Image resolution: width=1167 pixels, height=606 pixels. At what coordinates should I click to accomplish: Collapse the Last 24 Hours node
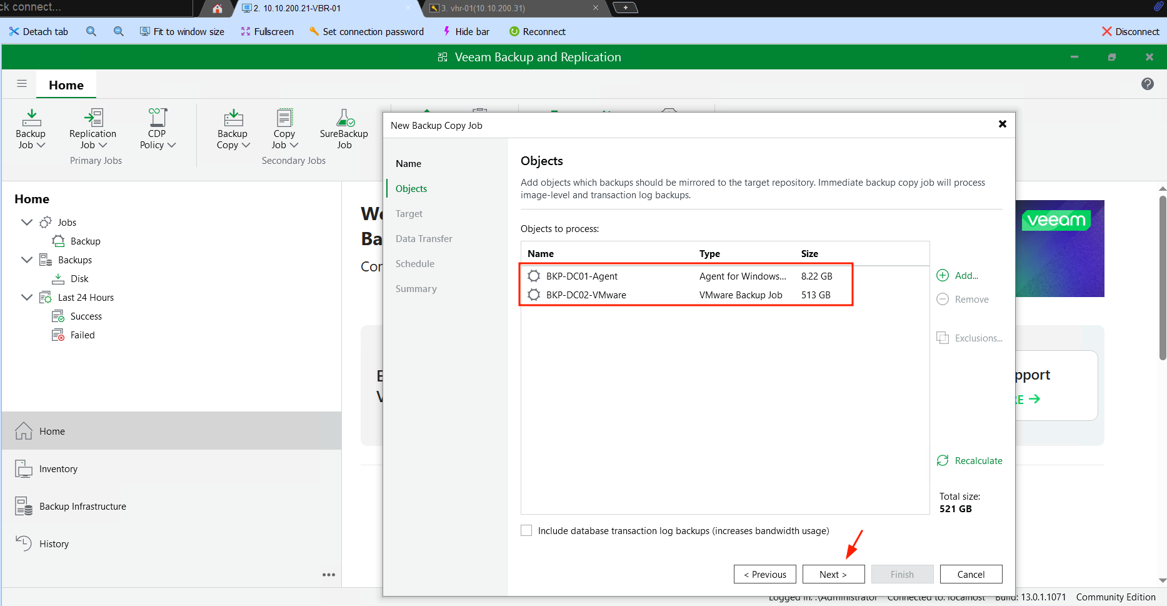pos(27,297)
